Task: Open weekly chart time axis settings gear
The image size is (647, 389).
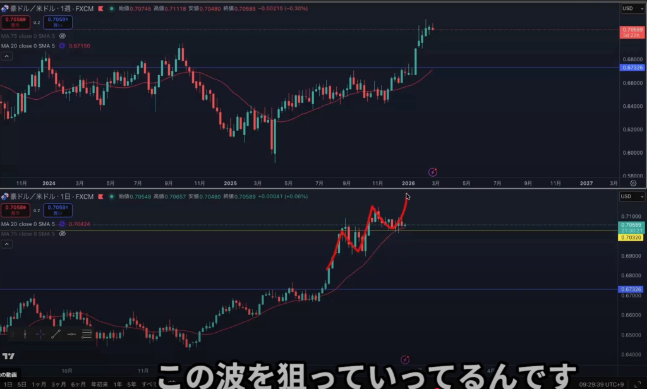Action: tap(633, 183)
